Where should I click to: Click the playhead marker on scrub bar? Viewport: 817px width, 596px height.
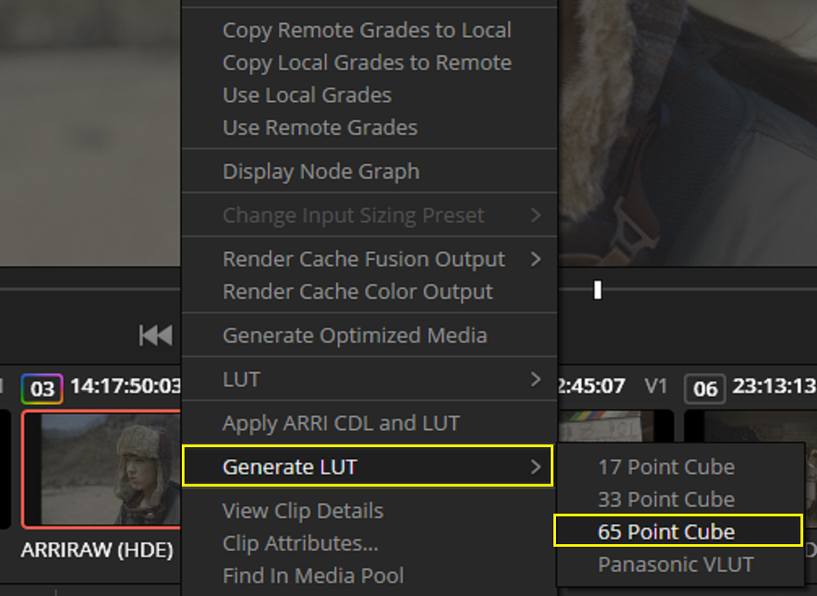tap(598, 290)
